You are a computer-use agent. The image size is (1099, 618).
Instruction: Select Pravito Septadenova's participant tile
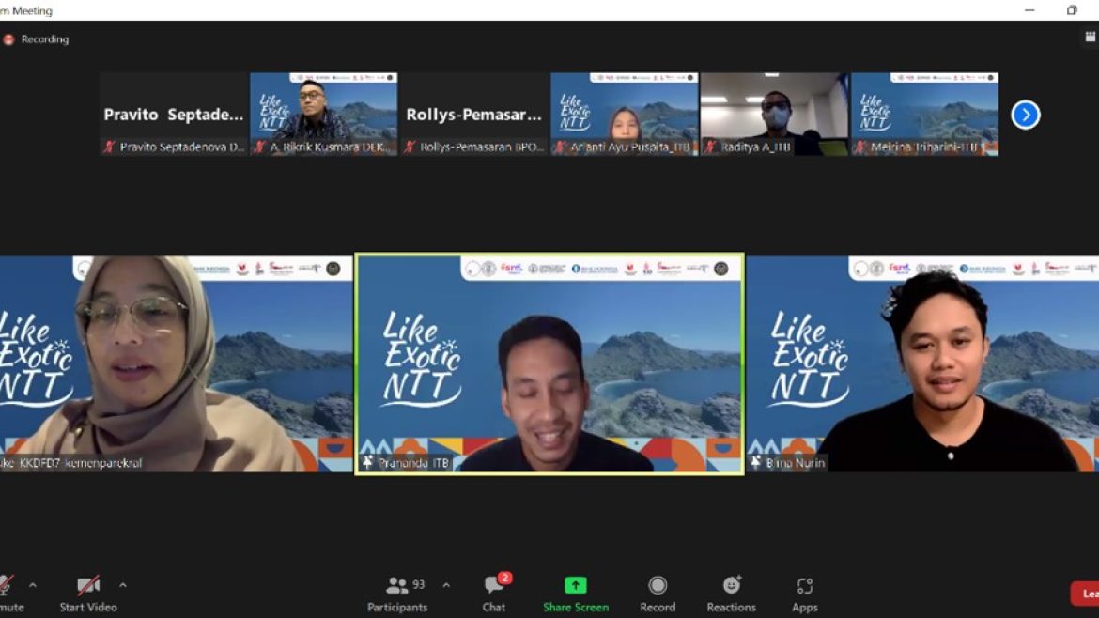tap(174, 115)
